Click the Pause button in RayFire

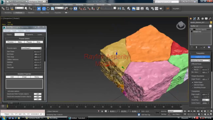click(x=29, y=42)
